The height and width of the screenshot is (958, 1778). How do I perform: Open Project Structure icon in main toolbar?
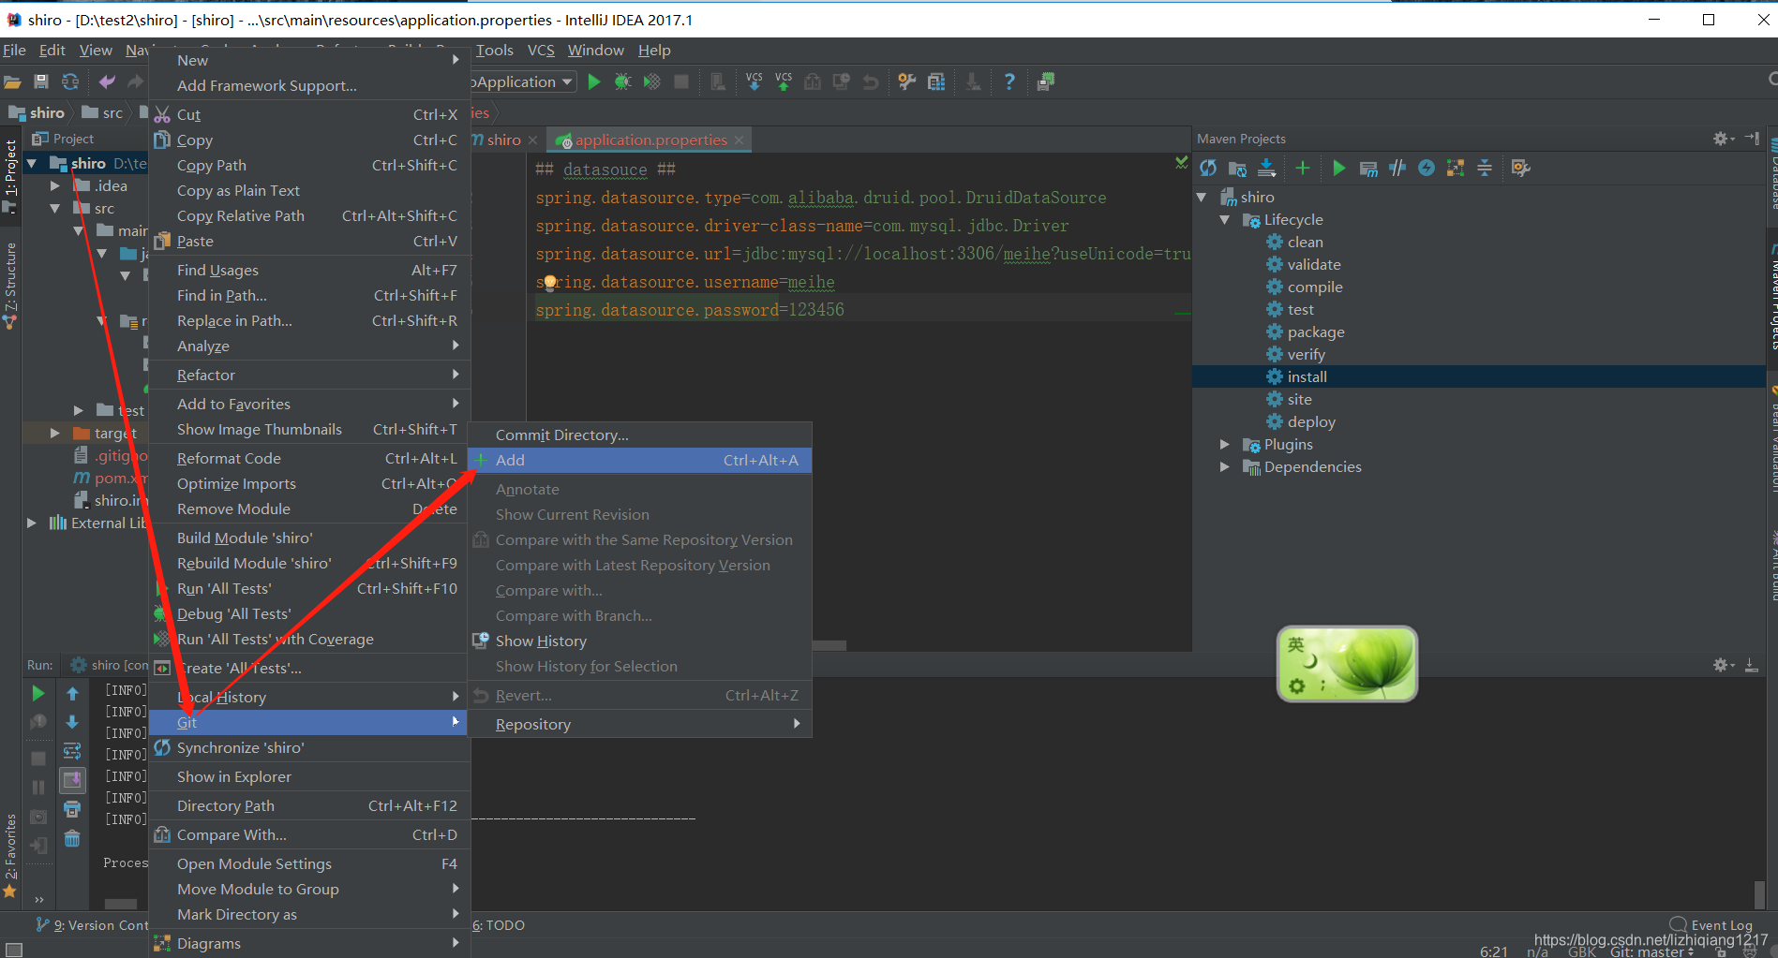[x=935, y=82]
